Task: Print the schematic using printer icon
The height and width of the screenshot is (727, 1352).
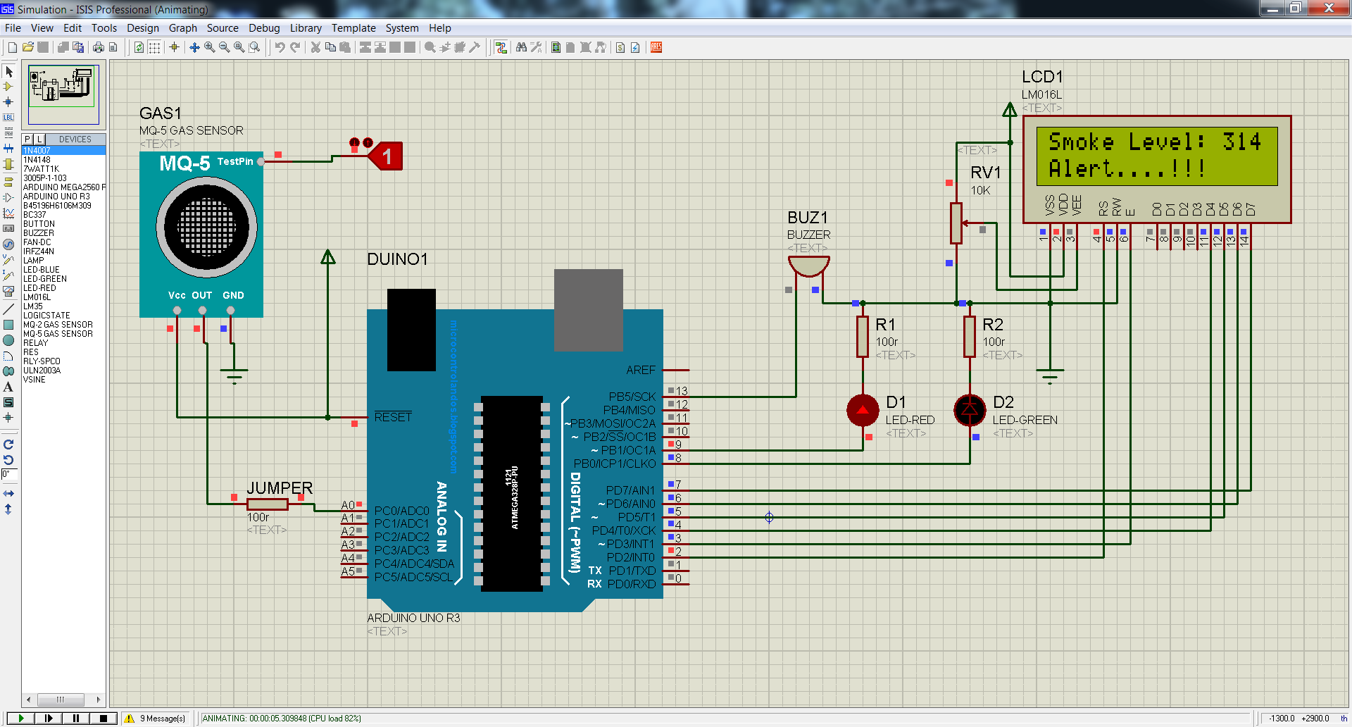Action: pos(98,47)
